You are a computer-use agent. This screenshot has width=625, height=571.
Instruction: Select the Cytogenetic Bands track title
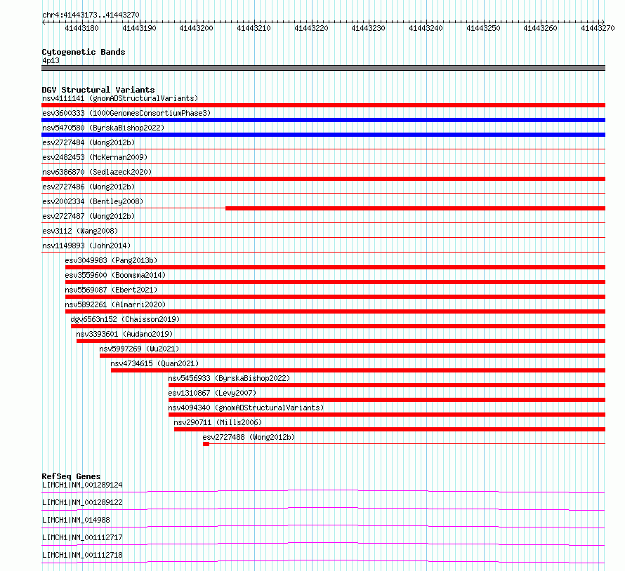(x=84, y=52)
